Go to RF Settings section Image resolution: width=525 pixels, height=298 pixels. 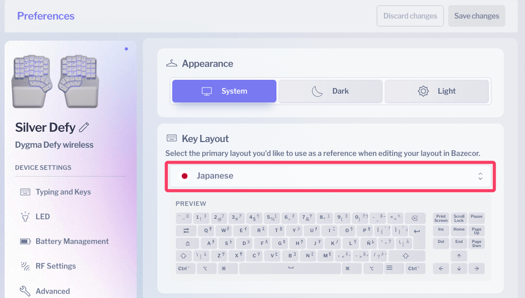tap(55, 266)
